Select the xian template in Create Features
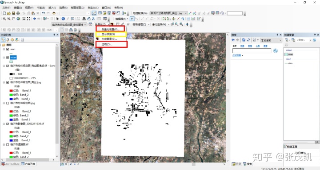The height and width of the screenshot is (170, 320). pos(288,63)
